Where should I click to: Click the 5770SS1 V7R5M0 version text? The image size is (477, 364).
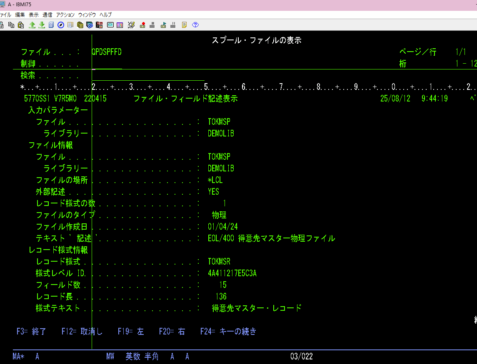click(50, 99)
